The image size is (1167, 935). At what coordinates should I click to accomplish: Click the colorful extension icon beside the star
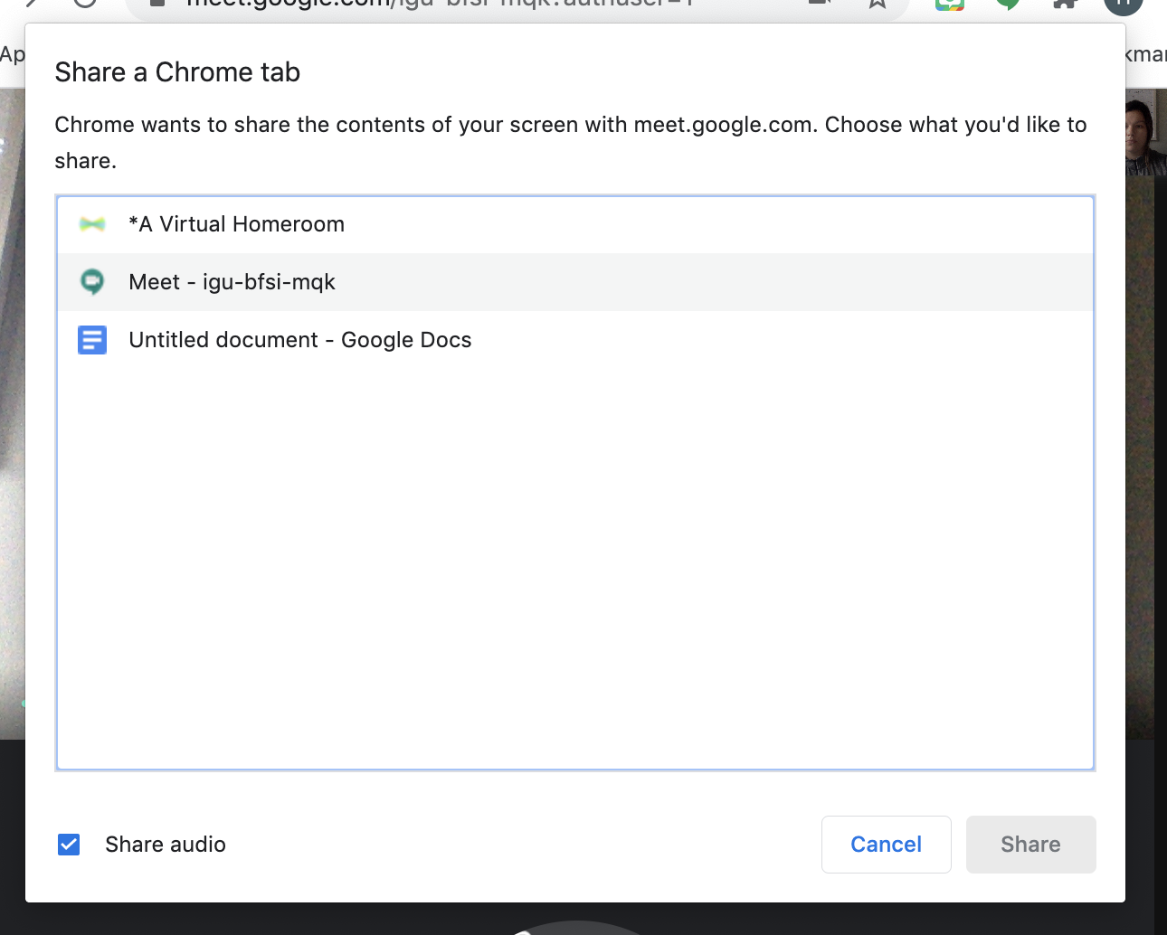click(950, 4)
